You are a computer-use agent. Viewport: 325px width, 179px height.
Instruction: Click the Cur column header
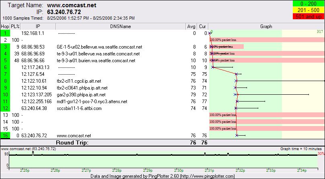(x=202, y=26)
